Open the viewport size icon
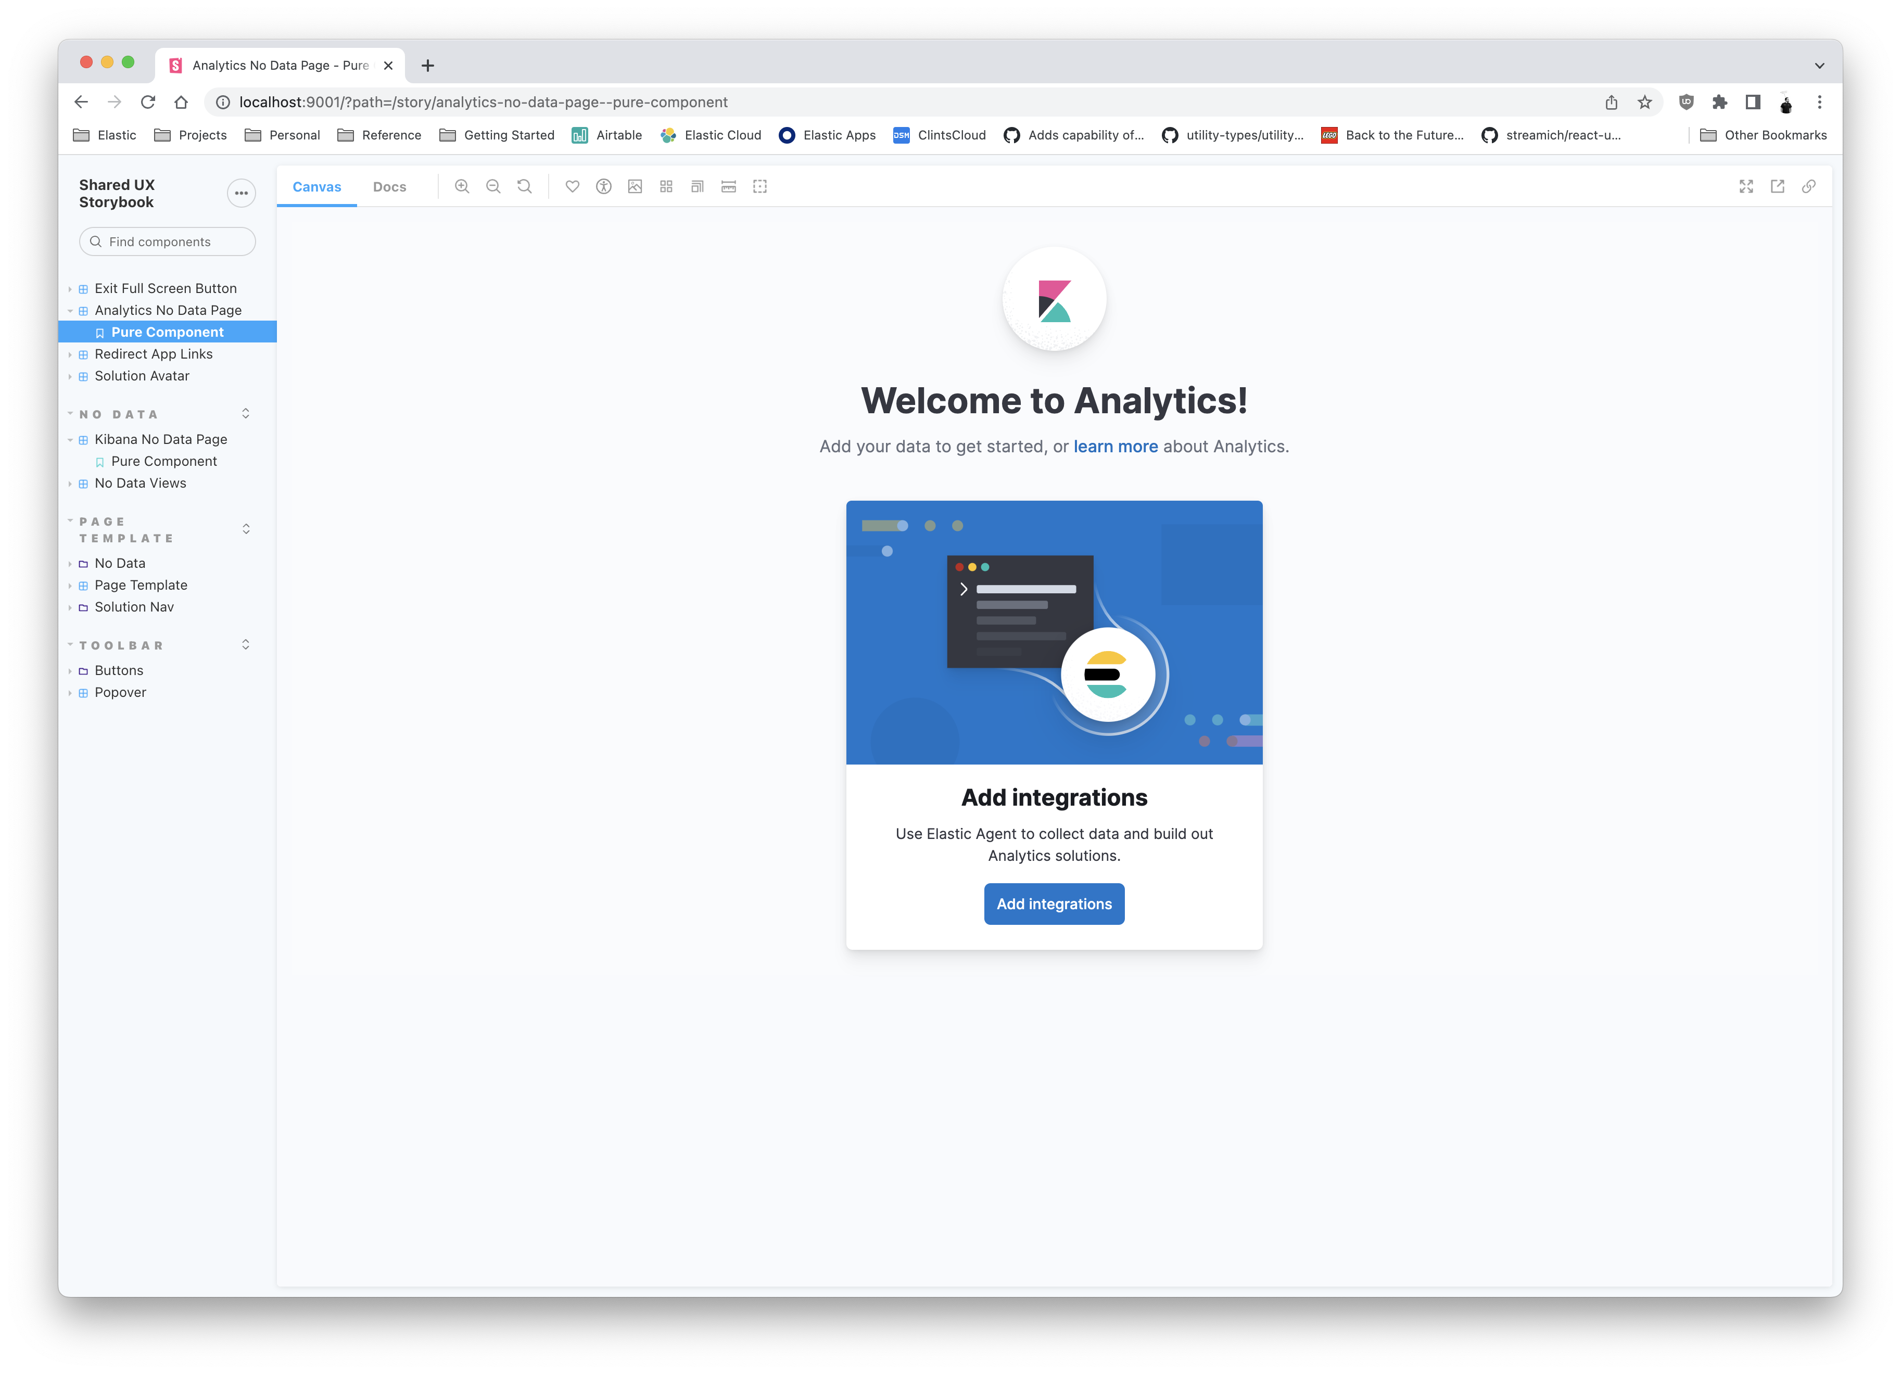 tap(698, 187)
